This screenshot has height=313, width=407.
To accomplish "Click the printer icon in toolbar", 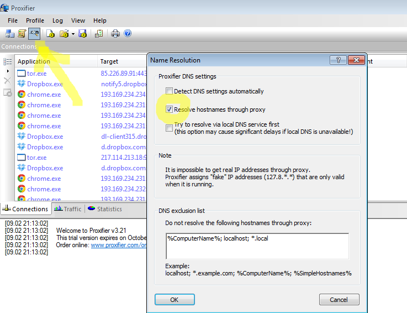I will pyautogui.click(x=115, y=34).
